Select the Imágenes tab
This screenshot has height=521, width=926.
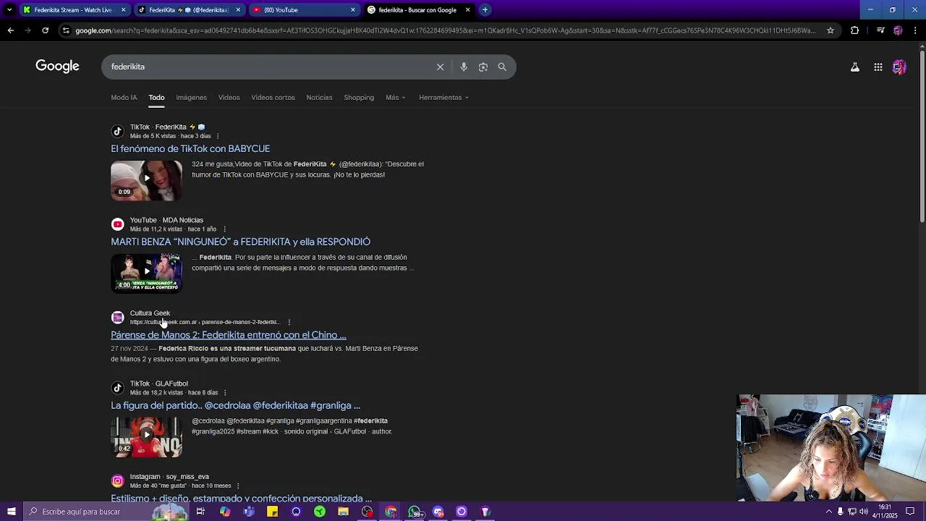(x=192, y=98)
